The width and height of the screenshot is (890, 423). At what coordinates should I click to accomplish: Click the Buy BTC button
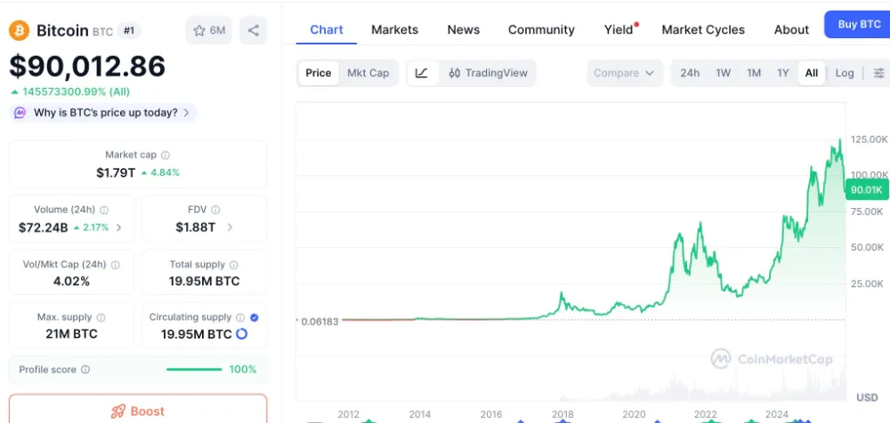858,24
